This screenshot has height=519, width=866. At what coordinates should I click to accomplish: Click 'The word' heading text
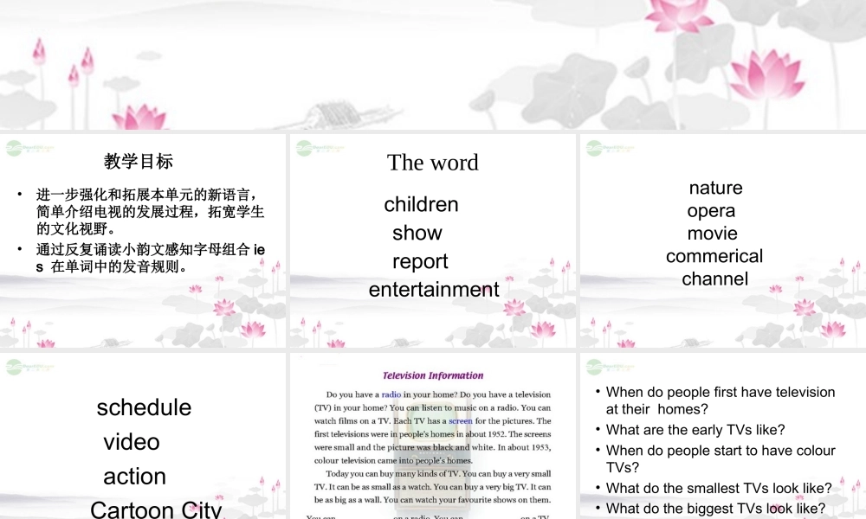coord(432,163)
